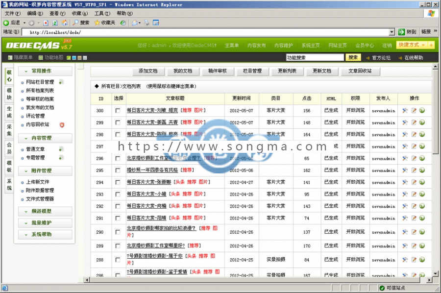Click the 添加文档 button
The image size is (441, 293).
tap(148, 71)
